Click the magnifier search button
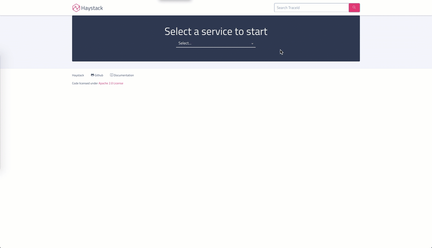 (x=354, y=8)
